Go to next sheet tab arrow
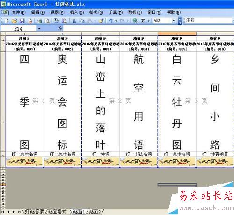The image size is (234, 215). [14, 212]
